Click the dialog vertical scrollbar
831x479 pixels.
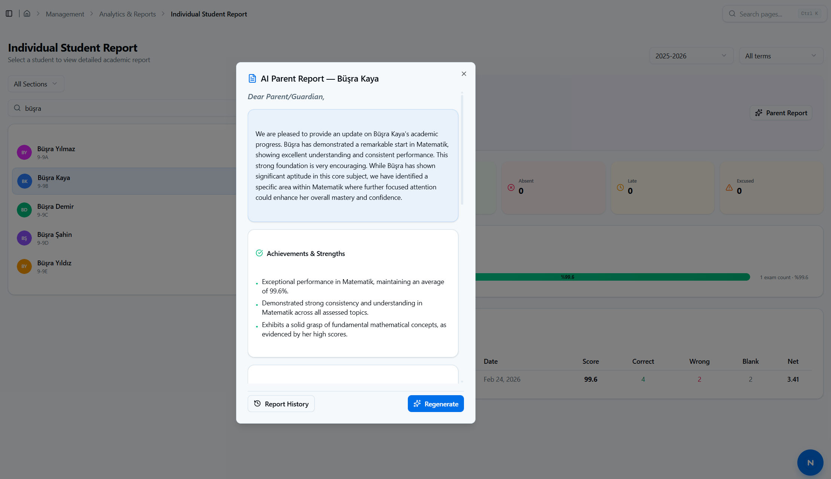pyautogui.click(x=462, y=150)
